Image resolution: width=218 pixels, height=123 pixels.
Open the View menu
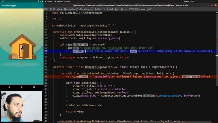point(60,9)
